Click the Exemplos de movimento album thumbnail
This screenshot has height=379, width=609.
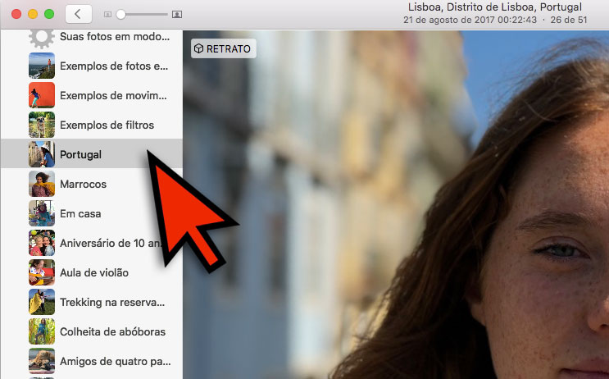pos(41,95)
